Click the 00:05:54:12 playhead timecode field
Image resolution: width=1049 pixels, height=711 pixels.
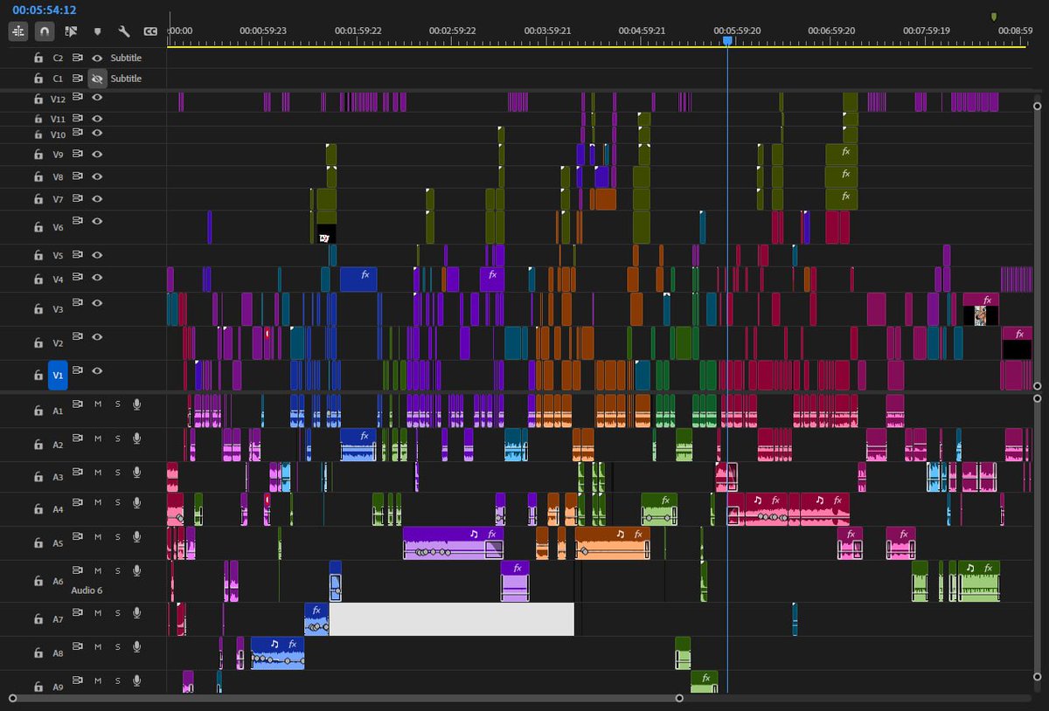[44, 10]
